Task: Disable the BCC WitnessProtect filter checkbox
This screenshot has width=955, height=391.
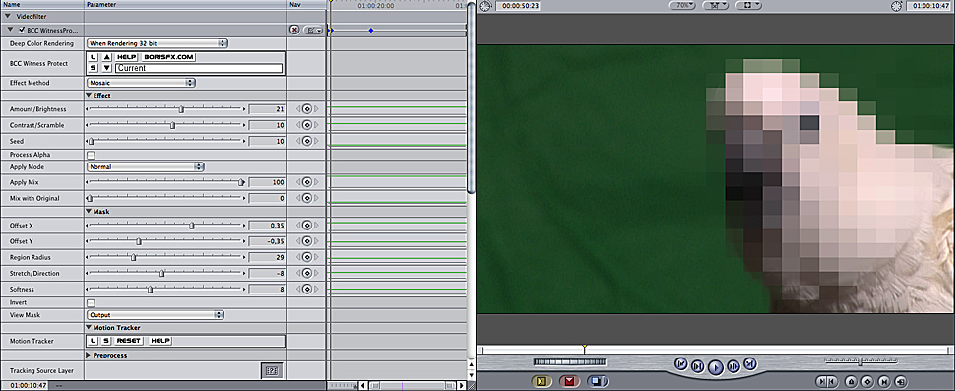Action: coord(22,30)
